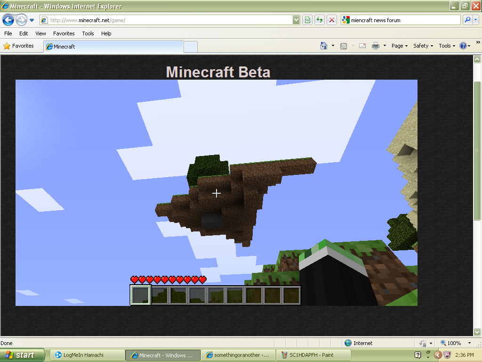Click the Favorites star button
Image resolution: width=482 pixels, height=362 pixels.
[19, 46]
